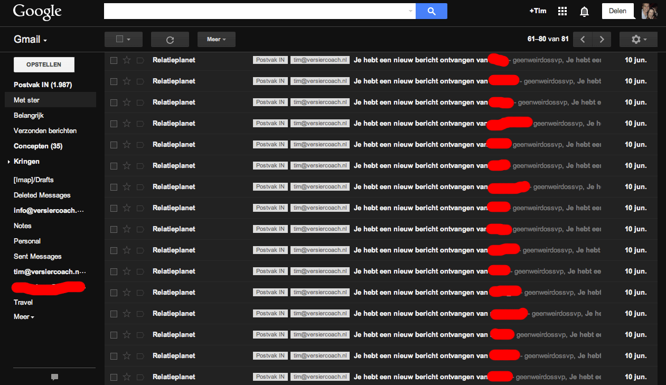Screen dimensions: 666x385
Task: Open the Meer actions dropdown in toolbar
Action: [217, 40]
